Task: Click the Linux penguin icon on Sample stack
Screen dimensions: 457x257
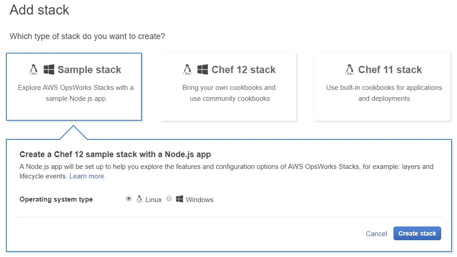Action: pos(33,69)
